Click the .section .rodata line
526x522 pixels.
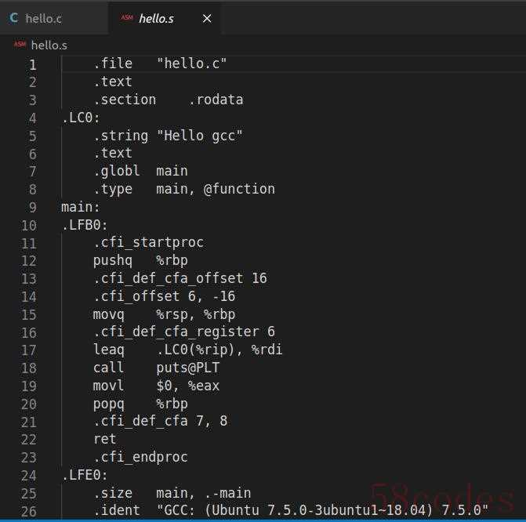click(169, 100)
